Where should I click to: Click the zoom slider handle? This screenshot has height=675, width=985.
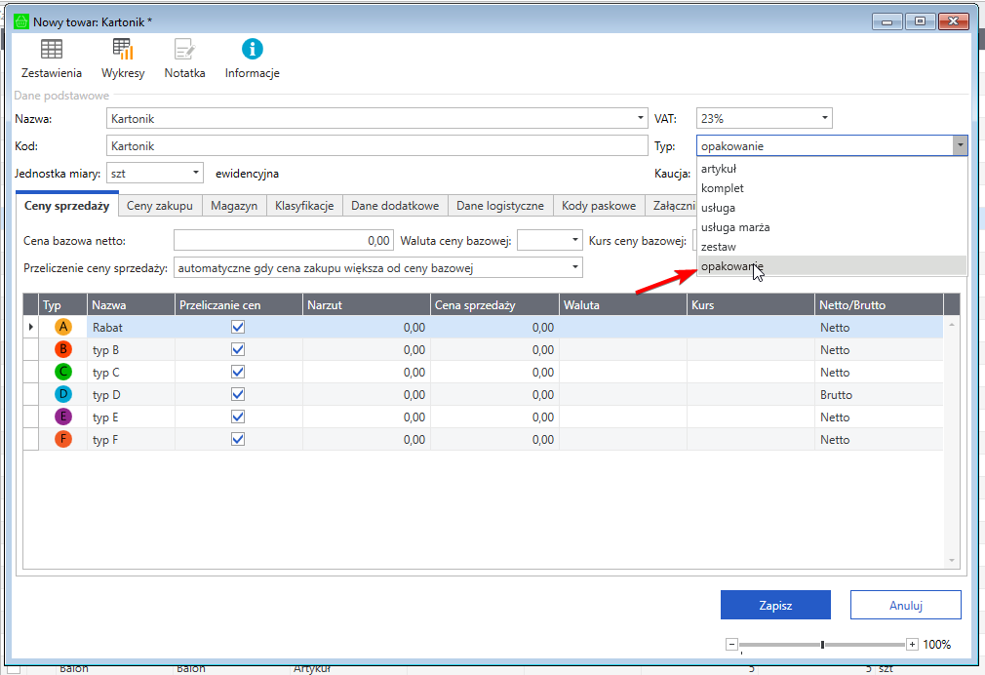[x=822, y=644]
